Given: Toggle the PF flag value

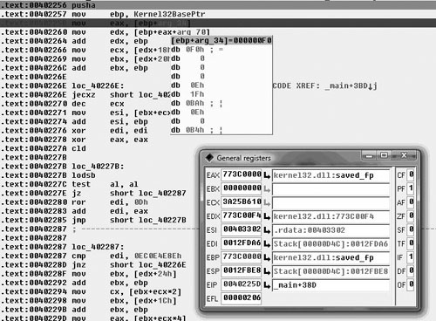Looking at the screenshot, I should (411, 188).
